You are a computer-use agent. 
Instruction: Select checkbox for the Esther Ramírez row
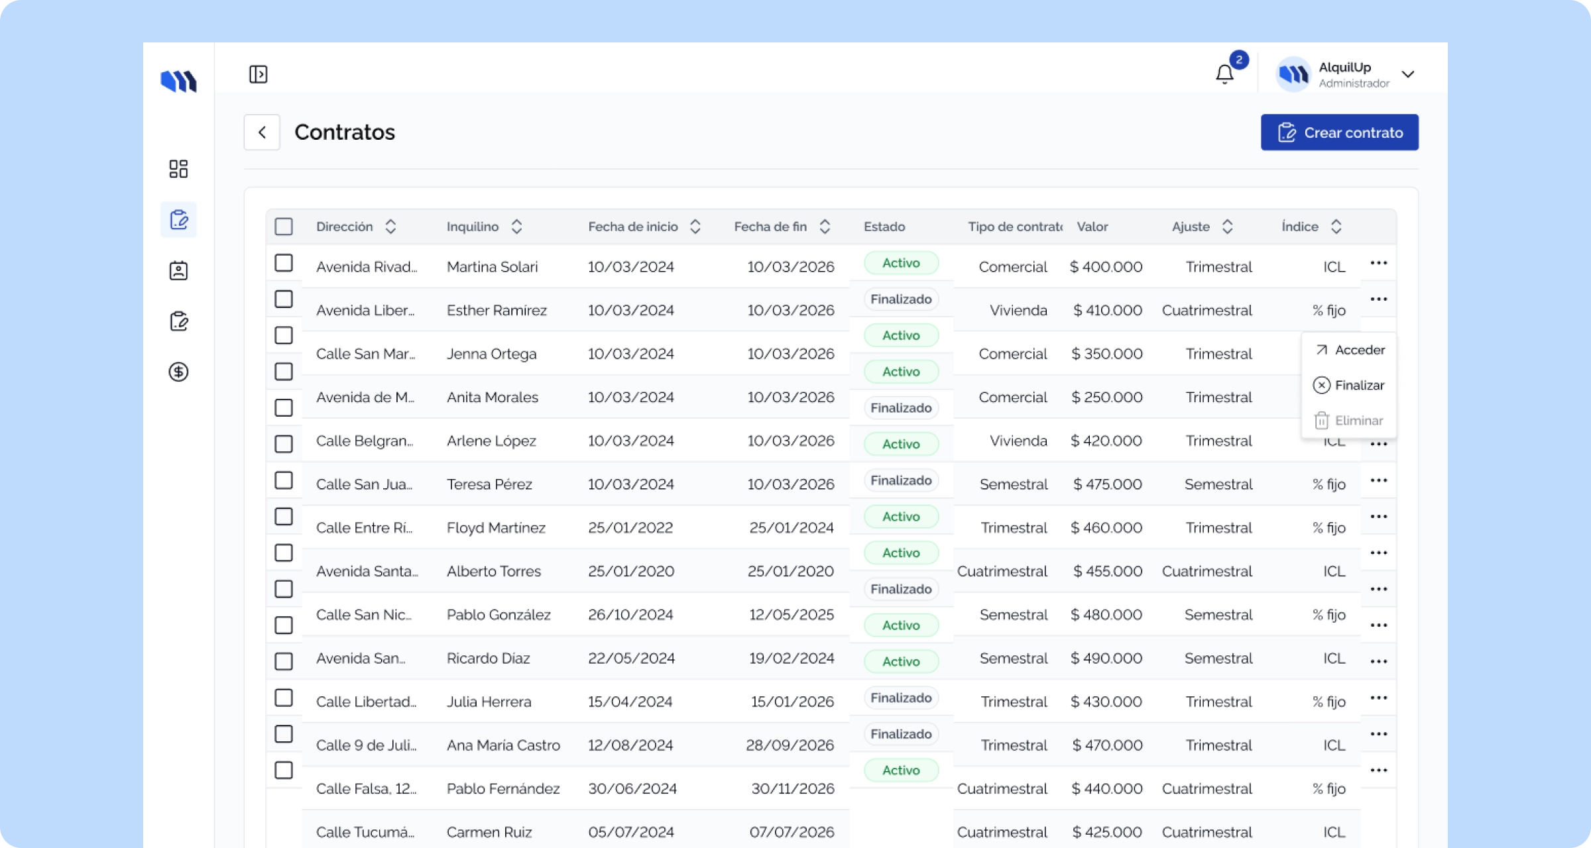pyautogui.click(x=284, y=299)
